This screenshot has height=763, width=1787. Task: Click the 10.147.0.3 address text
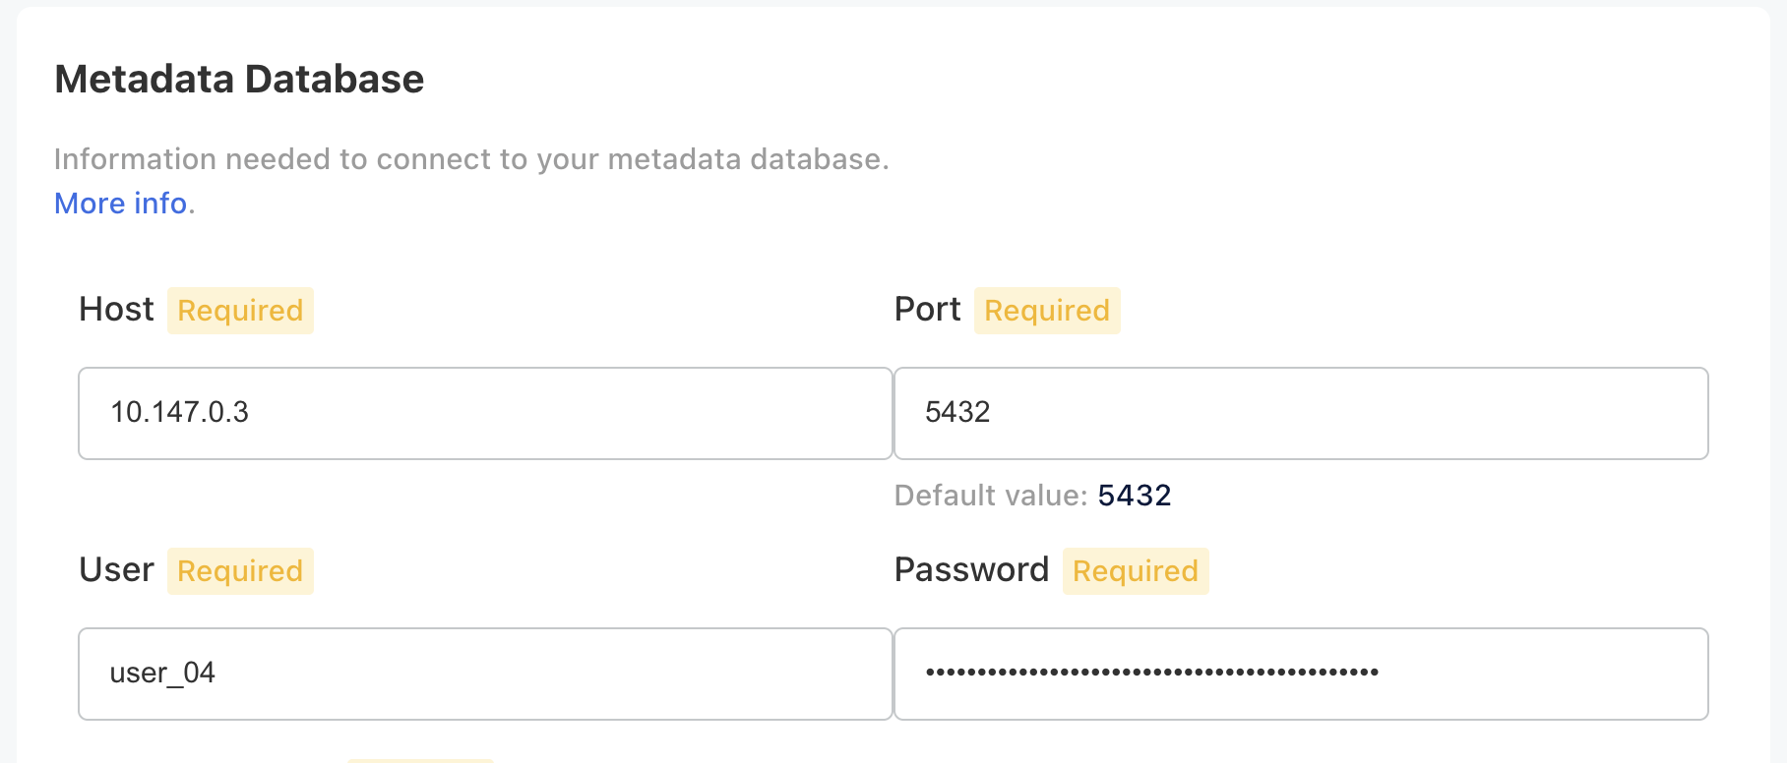coord(179,412)
